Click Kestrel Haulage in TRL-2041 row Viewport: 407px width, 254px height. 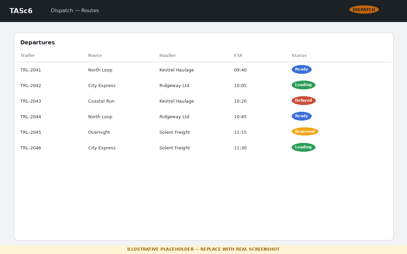coord(177,70)
